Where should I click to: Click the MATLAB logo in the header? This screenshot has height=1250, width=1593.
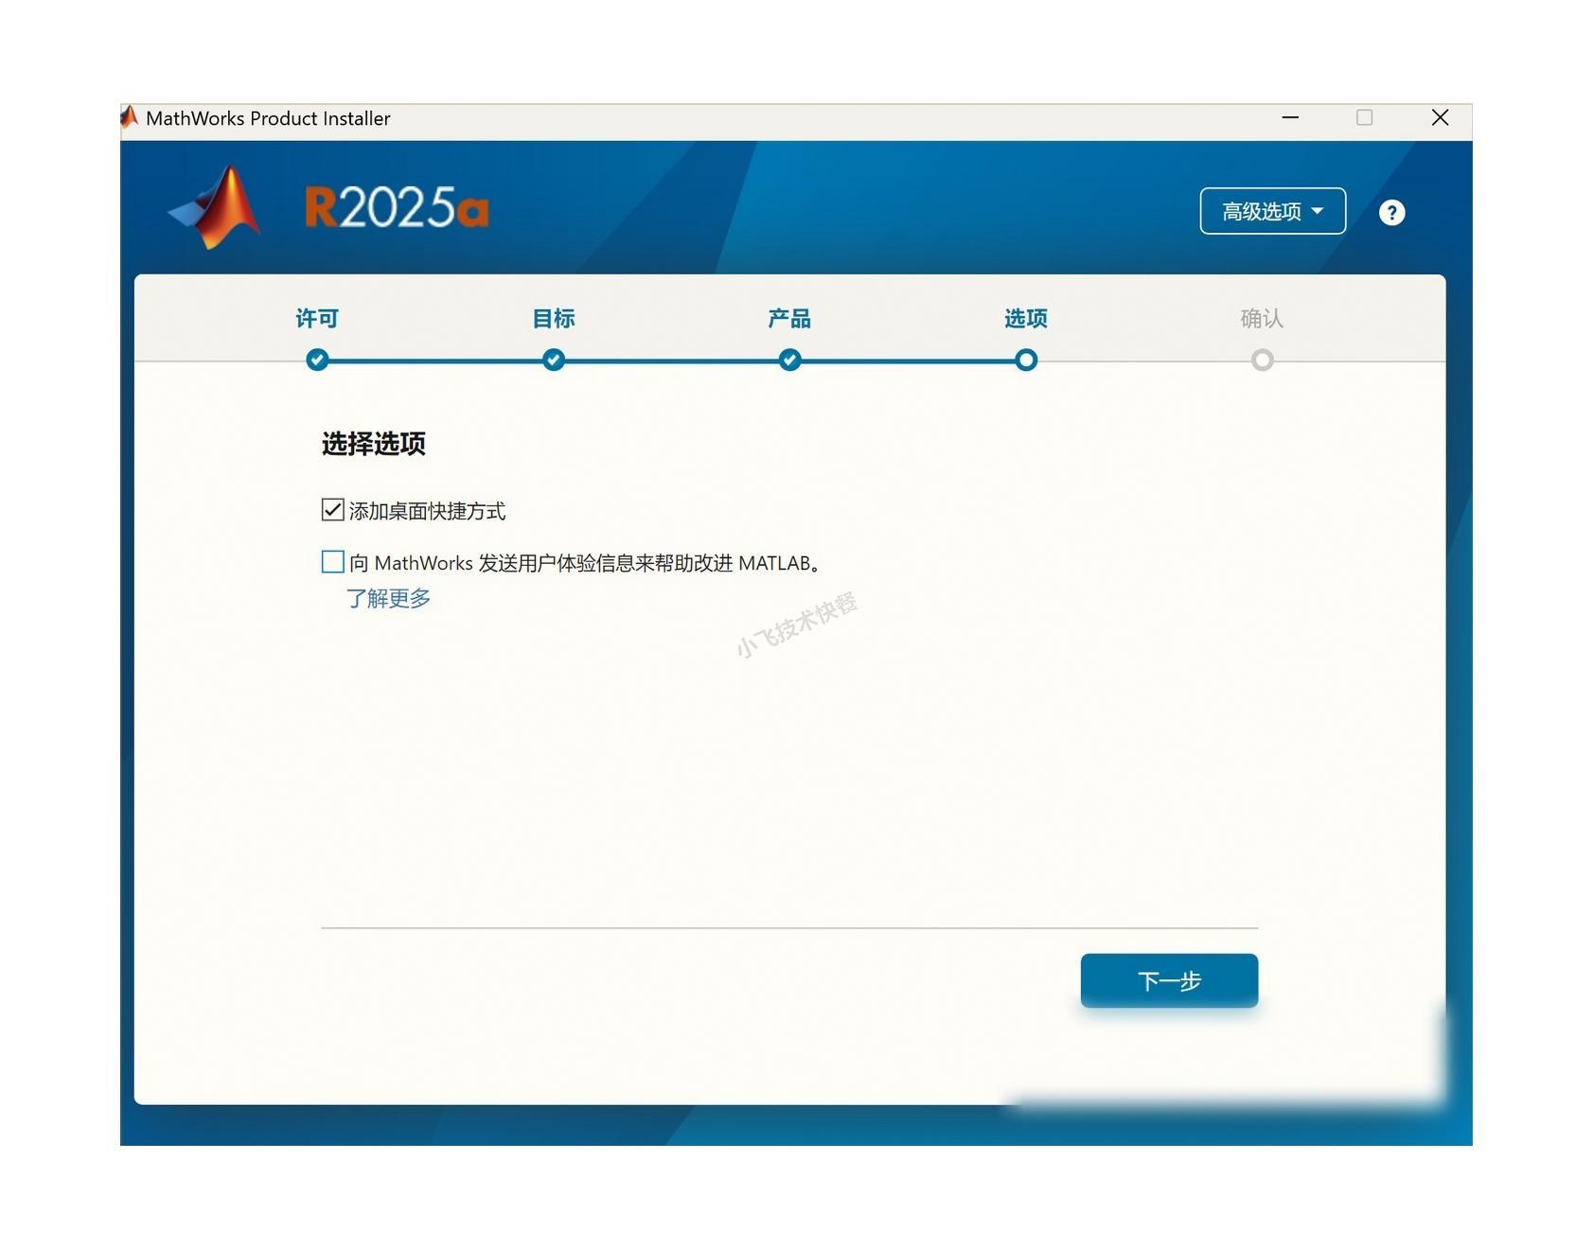pyautogui.click(x=216, y=207)
